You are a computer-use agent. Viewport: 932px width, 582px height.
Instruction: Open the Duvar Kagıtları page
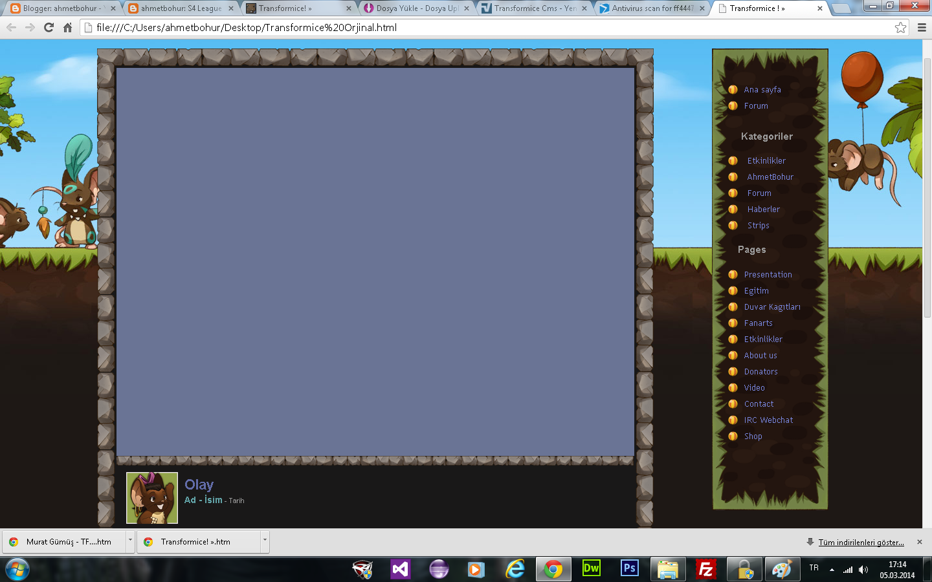(x=772, y=307)
